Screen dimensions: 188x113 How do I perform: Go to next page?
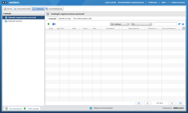(172, 103)
